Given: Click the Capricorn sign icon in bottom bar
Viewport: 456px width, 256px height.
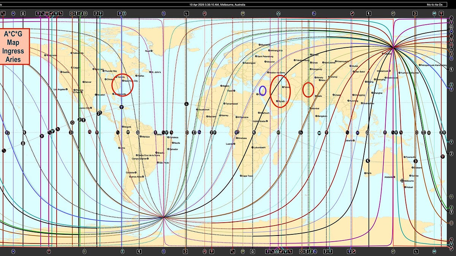Looking at the screenshot, I should [x=394, y=251].
